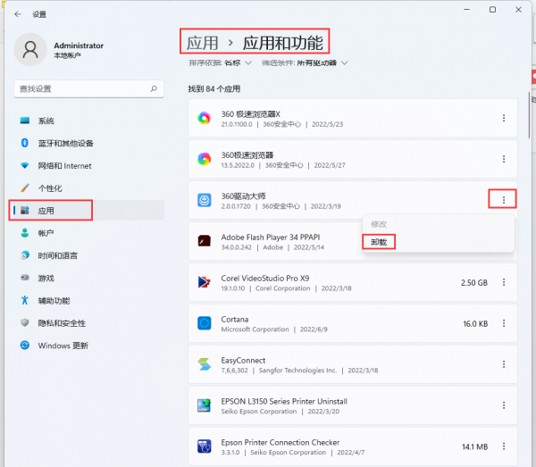Click the Epson Connection Checker icon
This screenshot has height=467, width=536.
pos(204,446)
